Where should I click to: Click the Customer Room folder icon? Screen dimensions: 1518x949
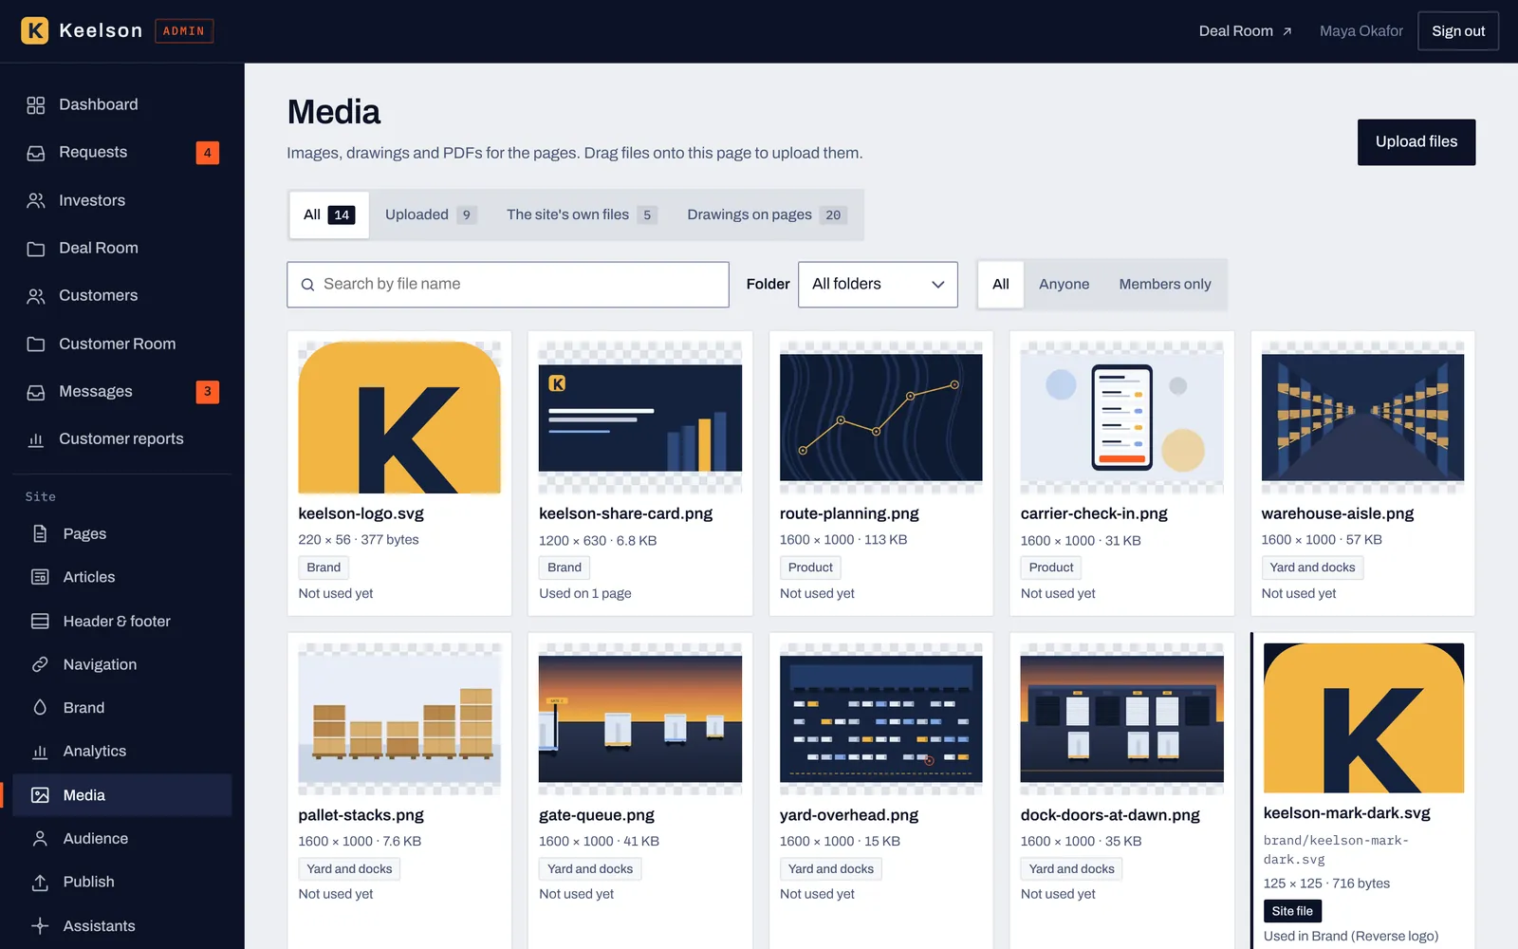pyautogui.click(x=36, y=344)
